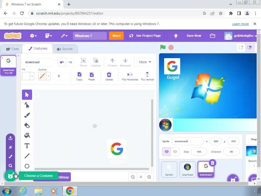
Task: Edit the costume name field 'download'
Action: point(38,62)
